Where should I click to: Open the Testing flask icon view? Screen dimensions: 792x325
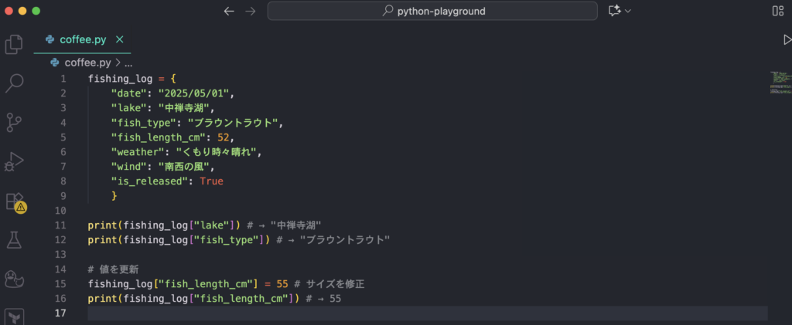pos(14,240)
